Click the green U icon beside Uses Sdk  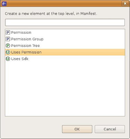(8, 59)
